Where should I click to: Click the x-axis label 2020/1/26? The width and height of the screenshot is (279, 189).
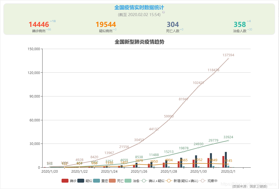tap(139, 171)
